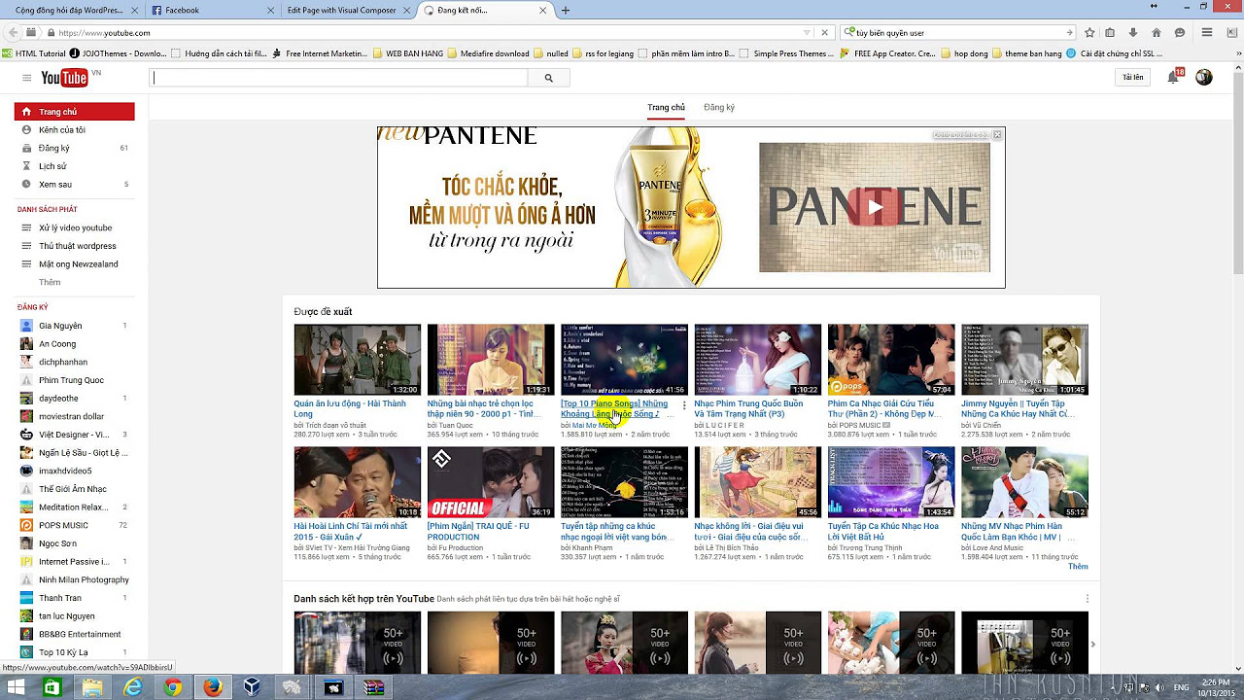Play the Pantene ad video
Viewport: 1244px width, 700px height.
click(875, 207)
